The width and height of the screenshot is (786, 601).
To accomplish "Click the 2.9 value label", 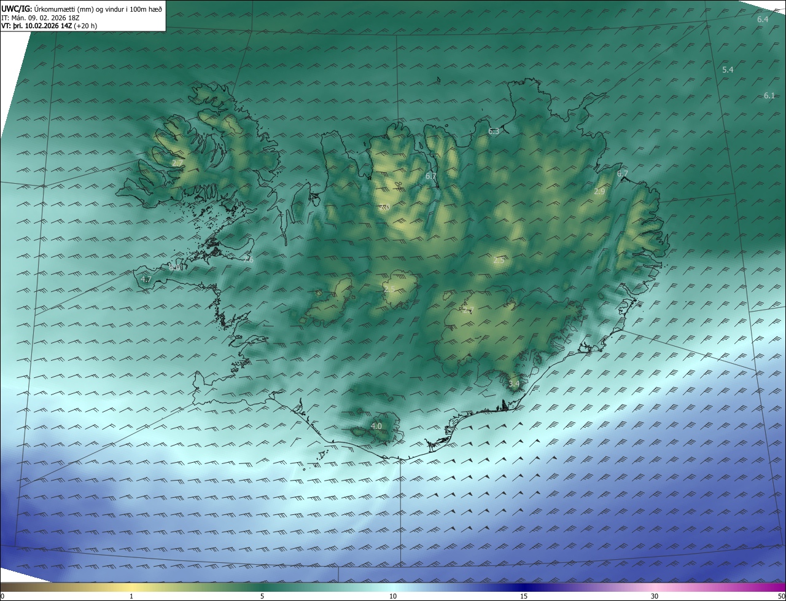I will point(599,192).
